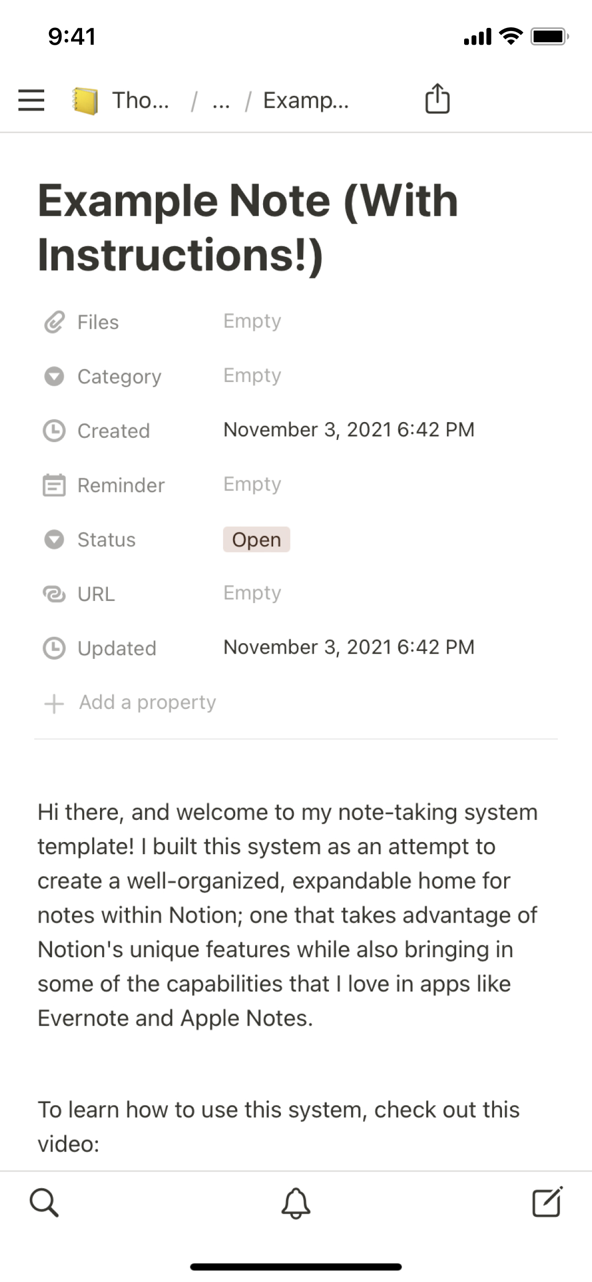Tap the compose new page icon
This screenshot has width=592, height=1282.
547,1202
